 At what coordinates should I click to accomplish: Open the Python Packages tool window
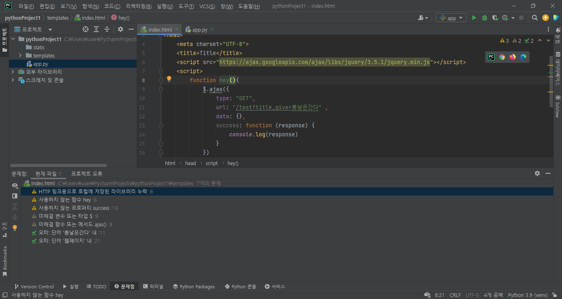[x=194, y=287]
